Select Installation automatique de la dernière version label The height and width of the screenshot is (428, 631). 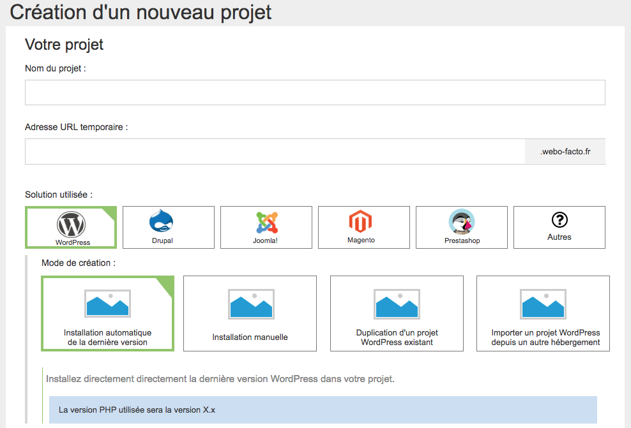point(107,337)
